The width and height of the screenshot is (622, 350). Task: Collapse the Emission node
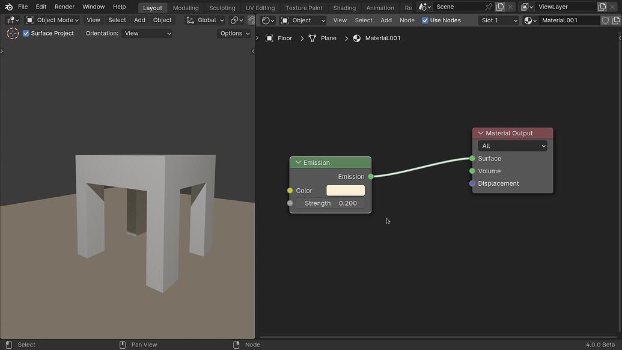298,163
